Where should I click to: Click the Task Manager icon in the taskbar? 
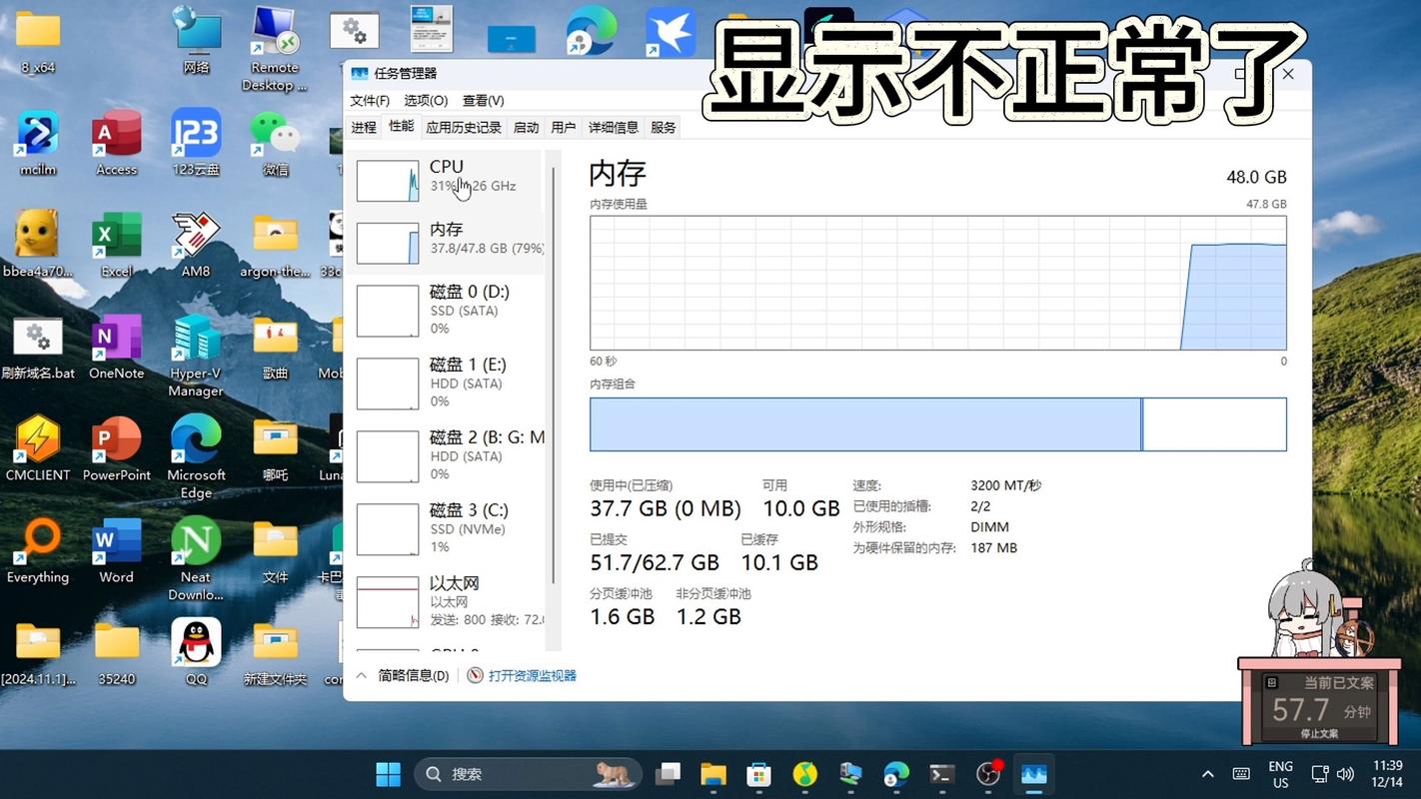click(x=1034, y=774)
